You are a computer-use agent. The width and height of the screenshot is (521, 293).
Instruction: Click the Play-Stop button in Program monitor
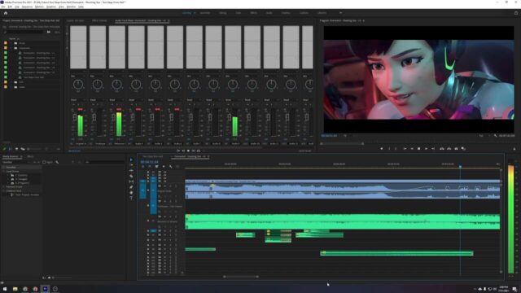[419, 149]
